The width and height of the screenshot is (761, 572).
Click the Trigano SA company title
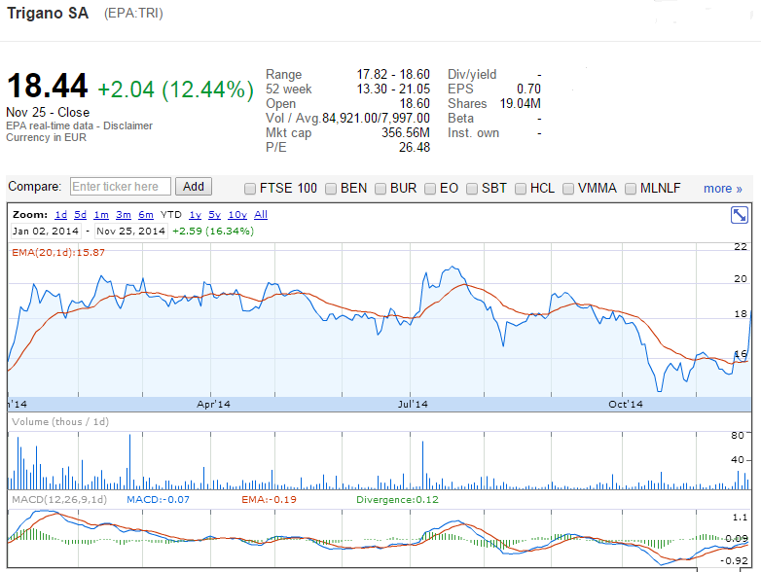point(48,13)
